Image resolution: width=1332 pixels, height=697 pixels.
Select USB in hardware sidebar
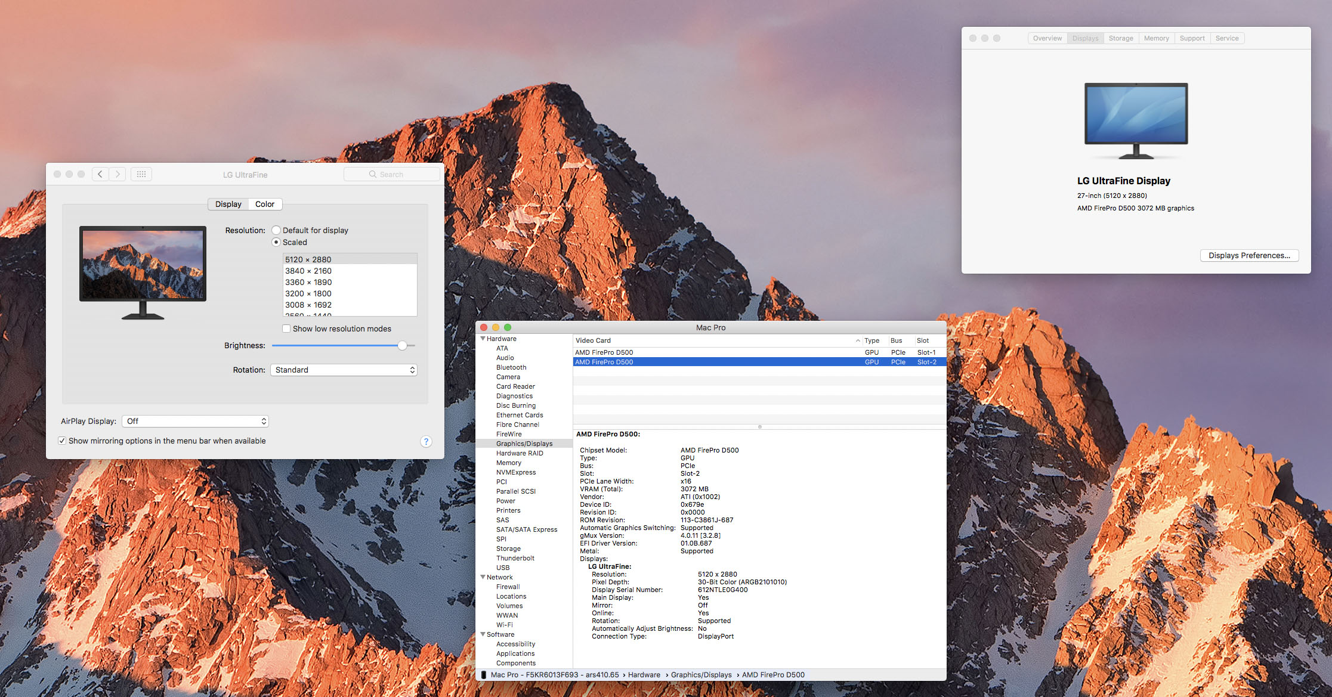(503, 568)
